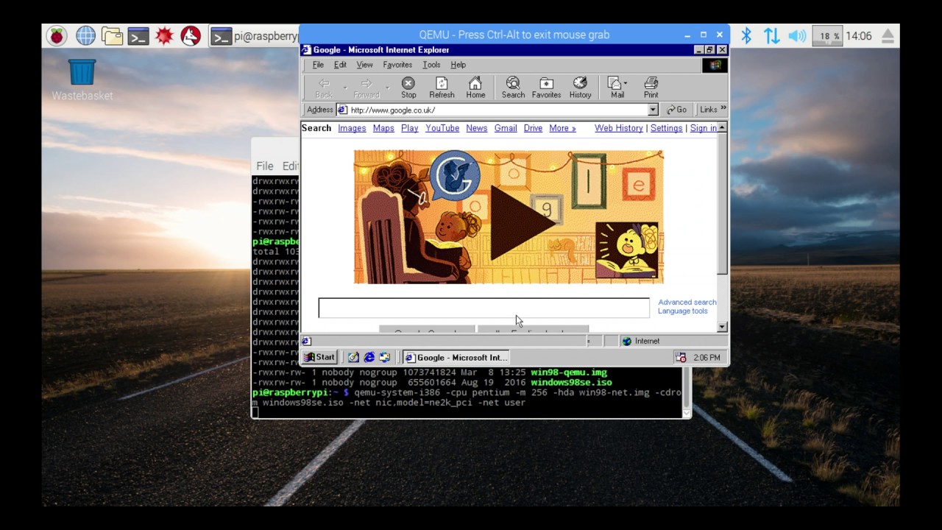
Task: Open the Google Settings link
Action: (x=667, y=128)
